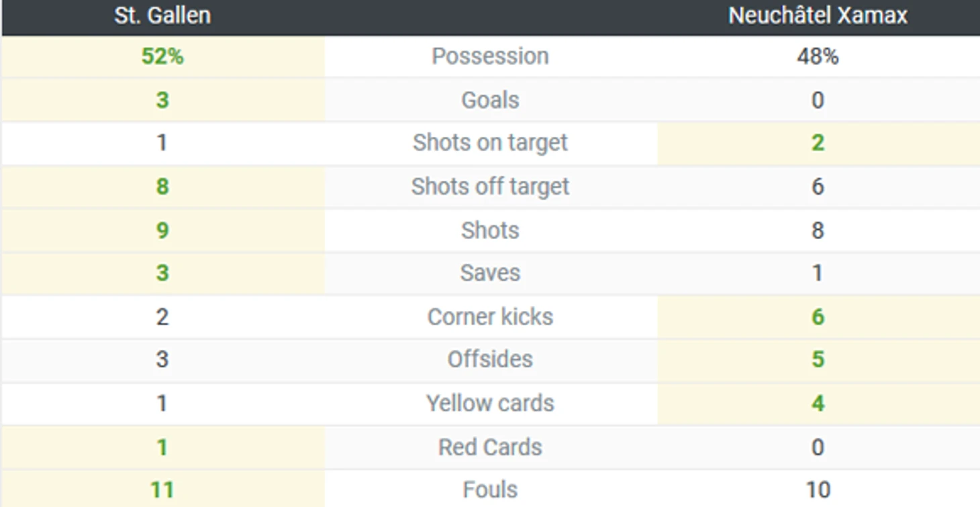
Task: Click Xamax's 6 corner kicks value
Action: (818, 317)
